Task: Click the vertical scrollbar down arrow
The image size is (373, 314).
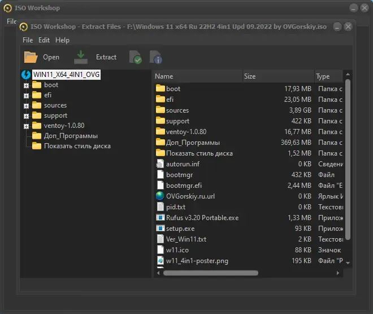Action: 348,263
